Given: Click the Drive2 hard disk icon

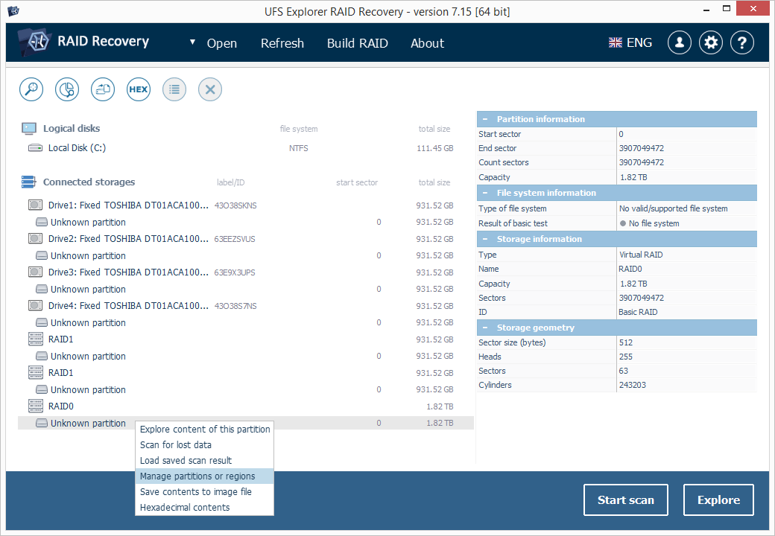Looking at the screenshot, I should point(35,238).
